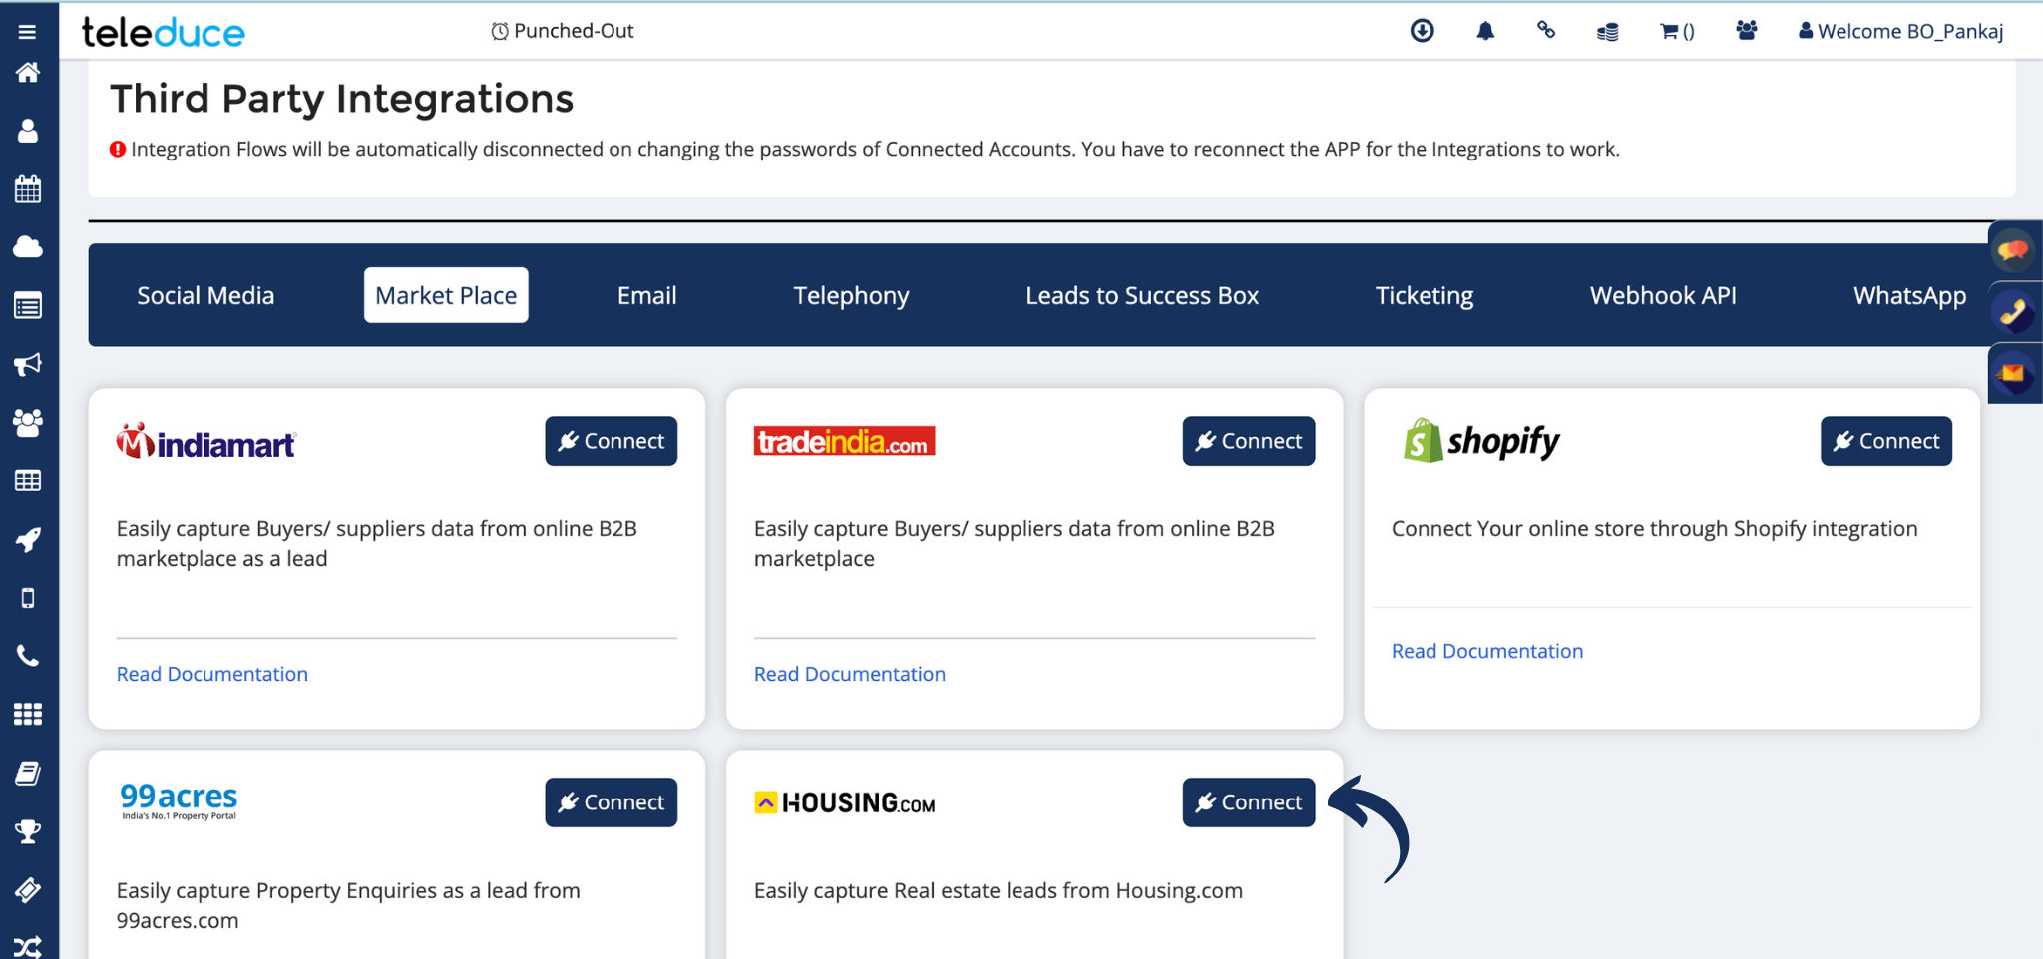
Task: Open the table sidebar icon
Action: (x=28, y=480)
